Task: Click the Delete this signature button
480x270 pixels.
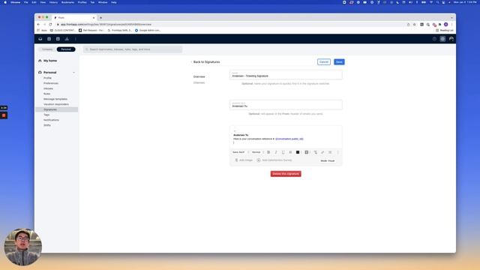Action: [286, 174]
